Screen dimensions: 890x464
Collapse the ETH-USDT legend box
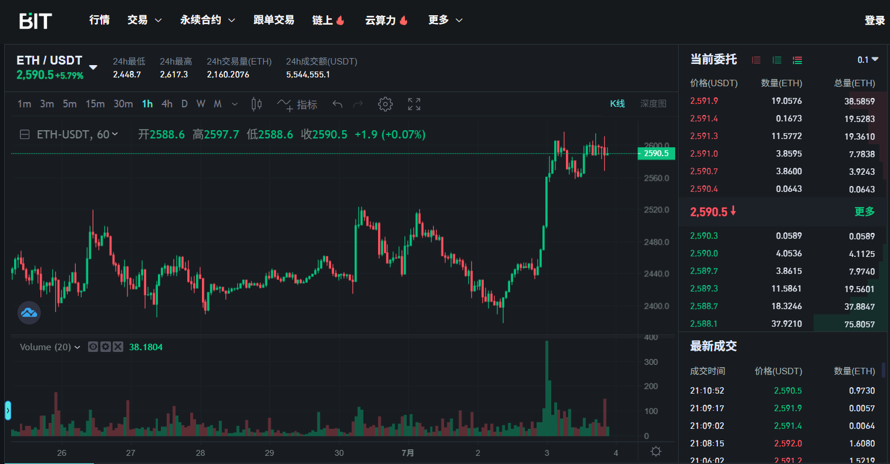click(25, 135)
